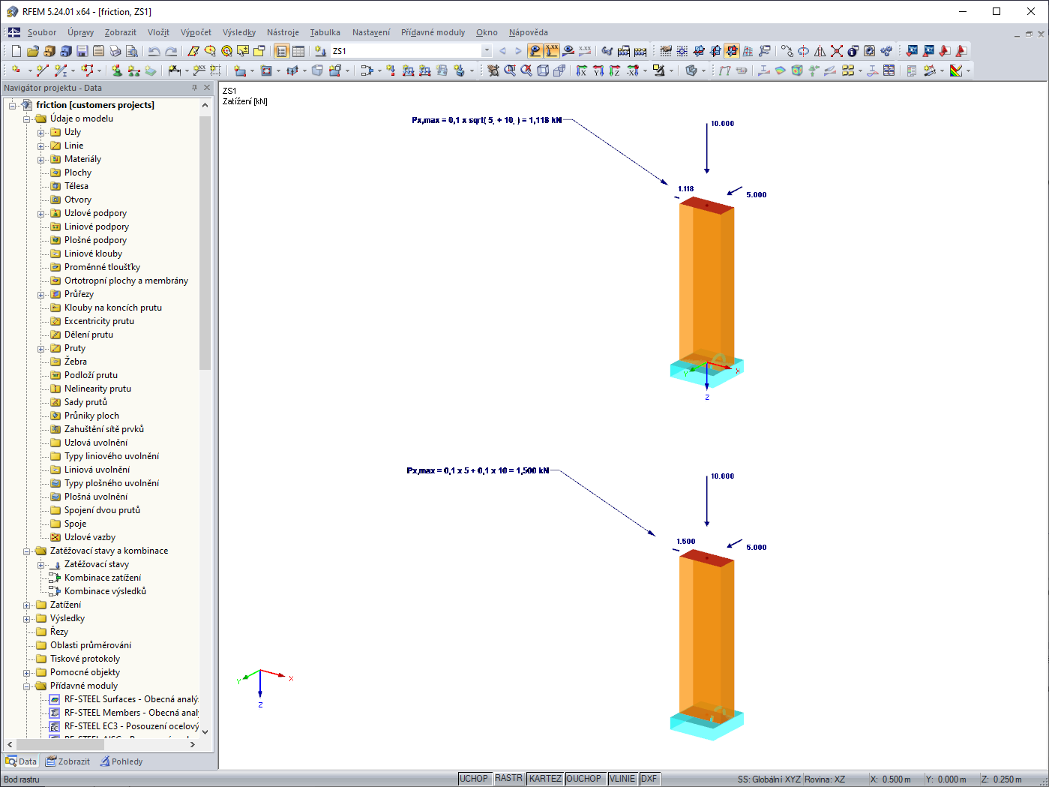The width and height of the screenshot is (1049, 787).
Task: Expand the Průřezy tree node
Action: [41, 295]
